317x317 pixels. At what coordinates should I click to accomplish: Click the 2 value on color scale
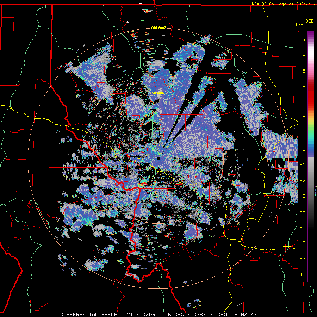304,118
